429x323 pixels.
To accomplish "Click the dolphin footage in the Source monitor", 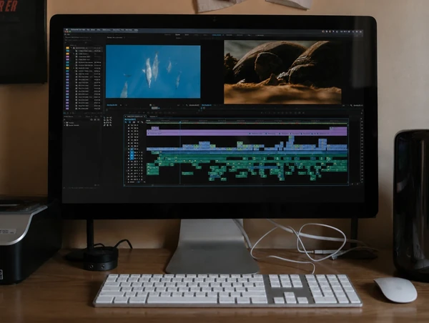I will tap(153, 71).
